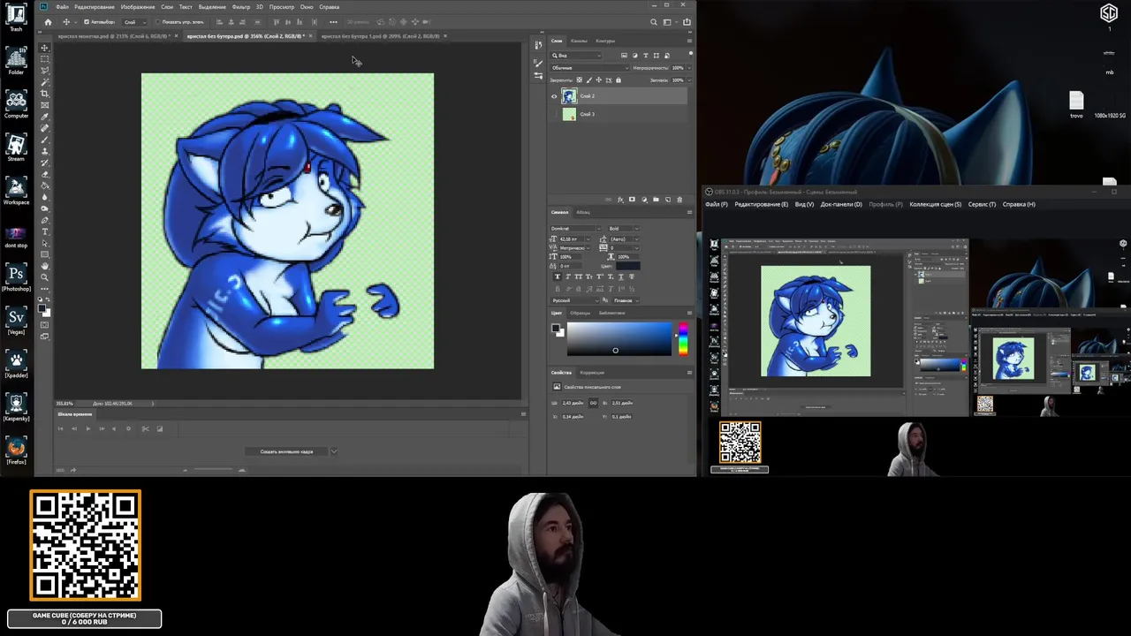Add a layer style with the fx icon
Screen dimensions: 1131x636
point(620,200)
